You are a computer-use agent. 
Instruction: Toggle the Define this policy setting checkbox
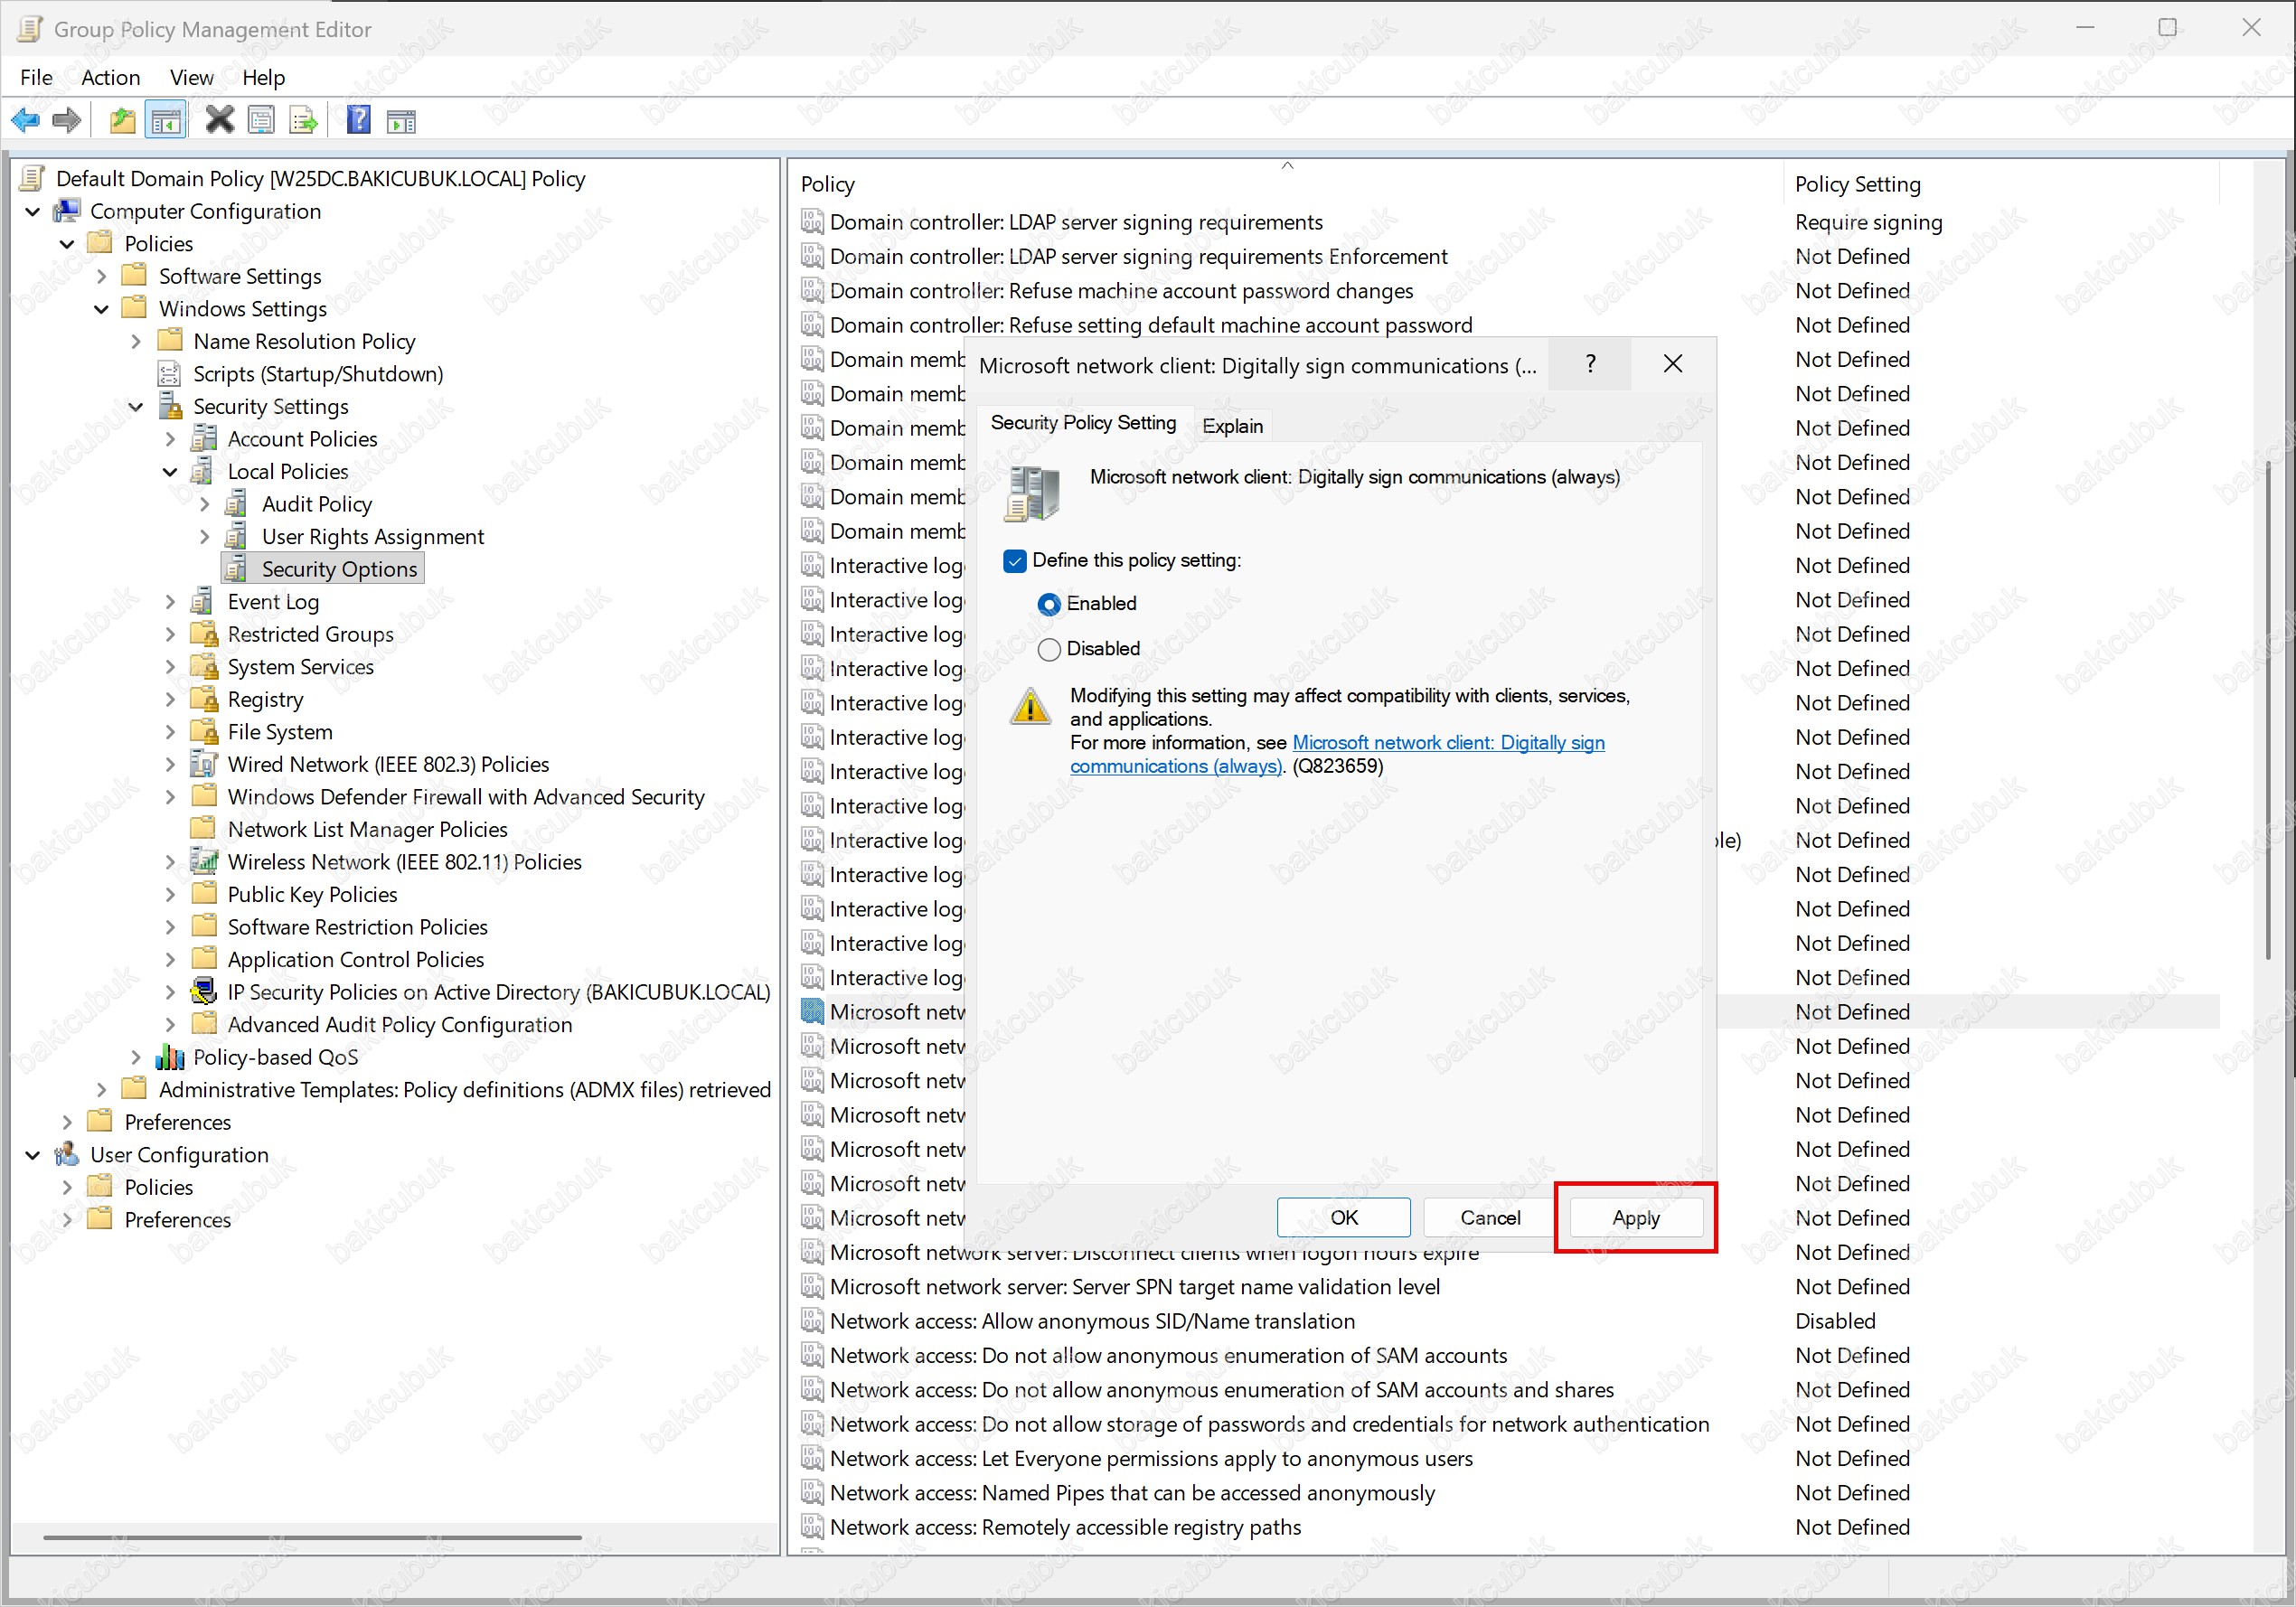pos(1015,561)
